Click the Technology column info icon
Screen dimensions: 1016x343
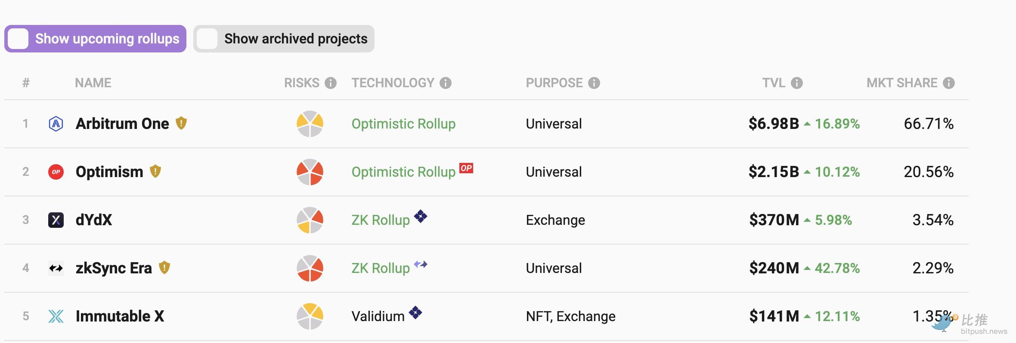pyautogui.click(x=446, y=83)
